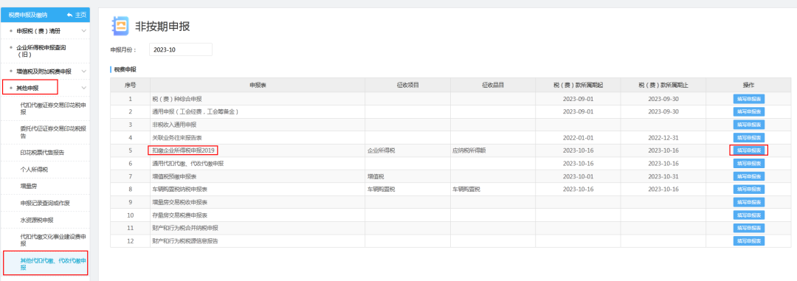Expand the 申报税（费）清册 chevron
The width and height of the screenshot is (797, 281).
84,31
